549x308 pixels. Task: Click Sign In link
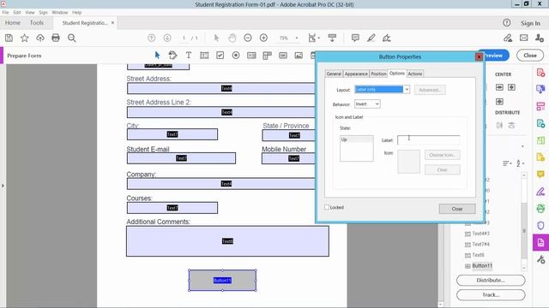[530, 23]
